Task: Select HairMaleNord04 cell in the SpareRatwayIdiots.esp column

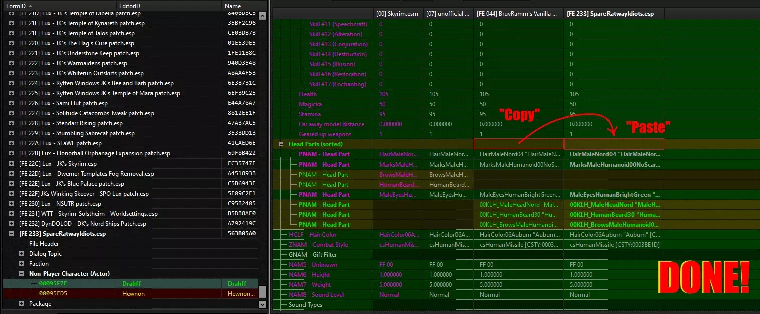Action: pos(614,154)
